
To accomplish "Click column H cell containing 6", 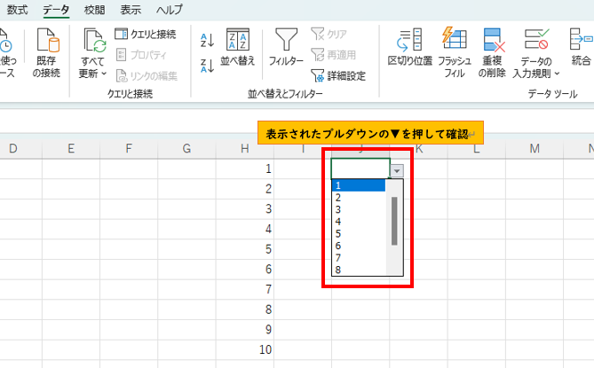I will click(245, 269).
